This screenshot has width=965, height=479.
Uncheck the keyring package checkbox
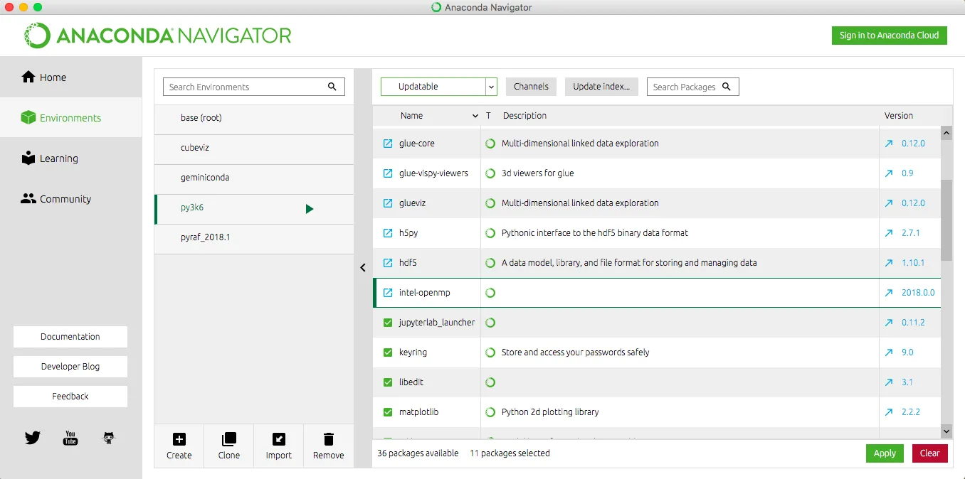[388, 352]
